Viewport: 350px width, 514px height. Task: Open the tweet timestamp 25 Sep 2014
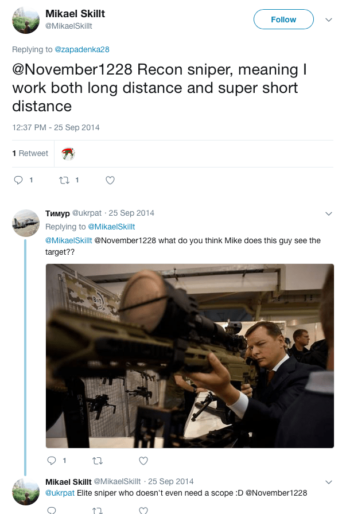(x=56, y=127)
